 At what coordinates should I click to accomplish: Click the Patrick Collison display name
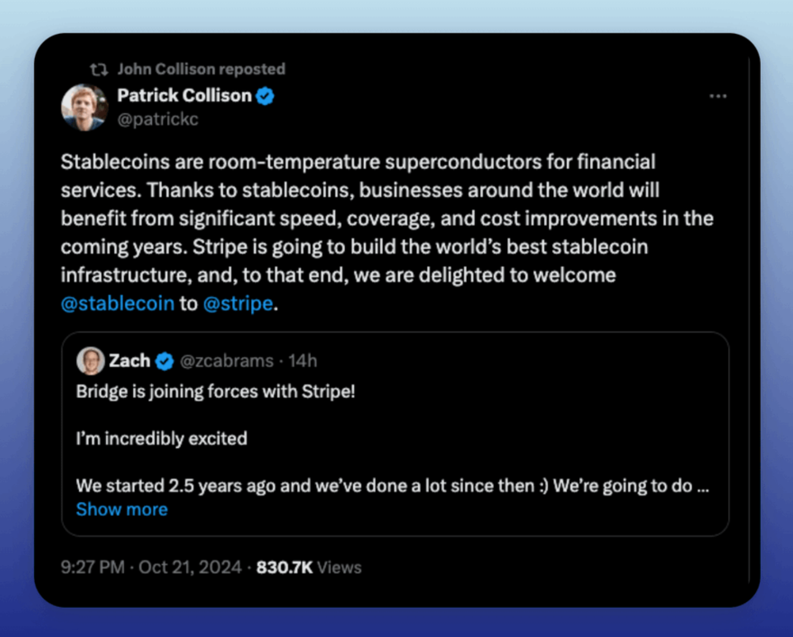coord(184,95)
